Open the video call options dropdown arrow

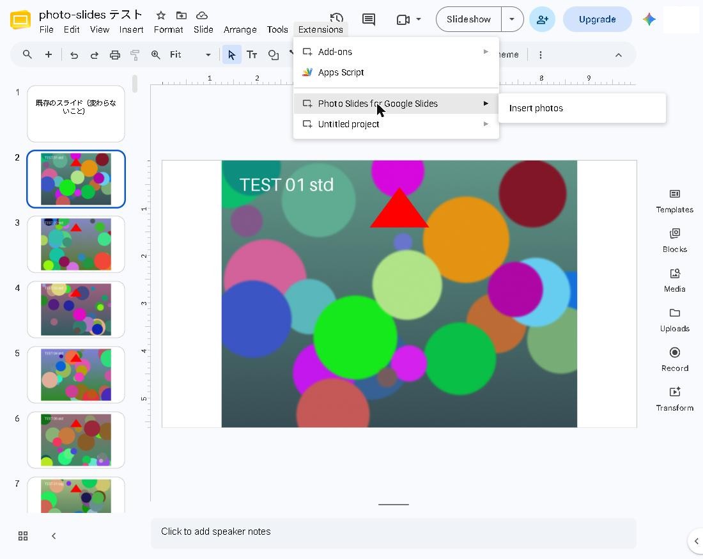(x=419, y=19)
